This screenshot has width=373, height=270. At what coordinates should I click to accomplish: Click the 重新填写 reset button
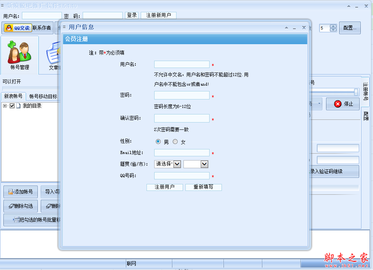203,187
